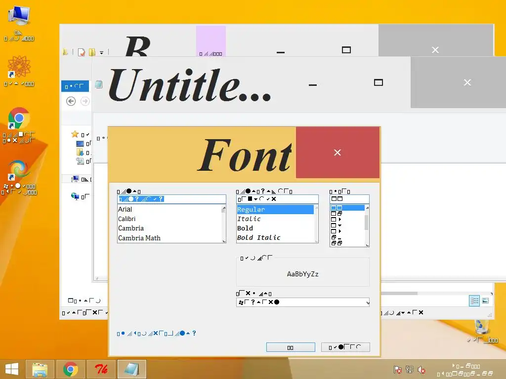The width and height of the screenshot is (506, 379).
Task: Click the purple tab in Explorer title bar
Action: pos(211,40)
